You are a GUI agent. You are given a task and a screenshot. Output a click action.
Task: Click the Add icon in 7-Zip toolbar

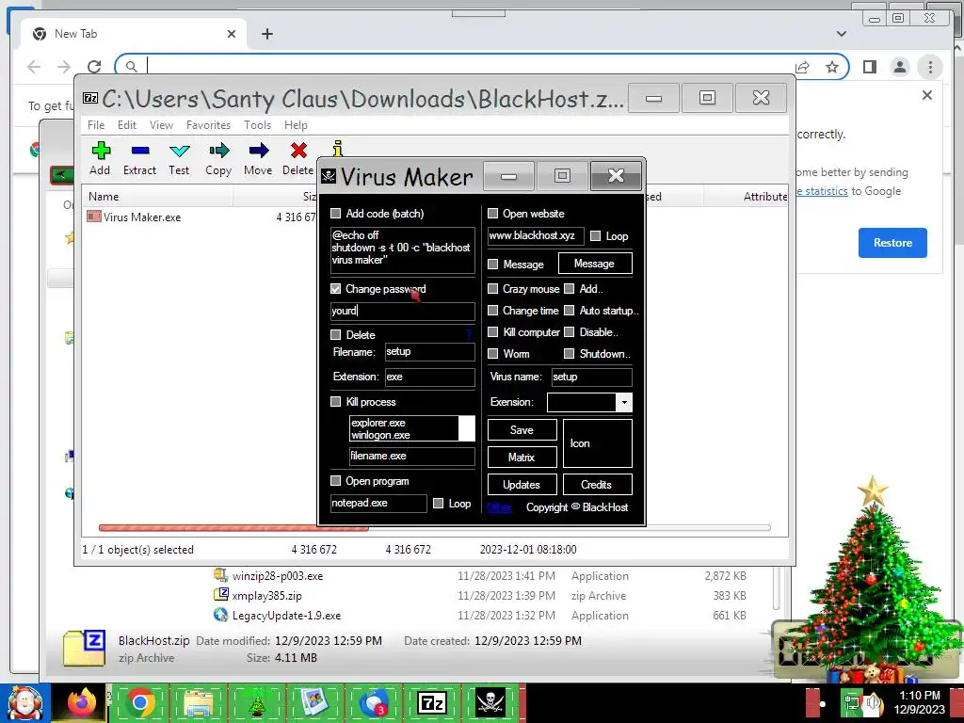tap(100, 151)
